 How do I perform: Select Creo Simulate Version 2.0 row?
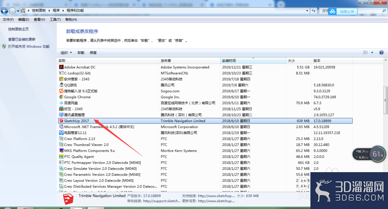pos(205,168)
